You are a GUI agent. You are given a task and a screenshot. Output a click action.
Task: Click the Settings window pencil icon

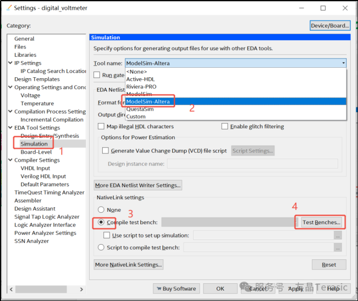click(x=9, y=8)
